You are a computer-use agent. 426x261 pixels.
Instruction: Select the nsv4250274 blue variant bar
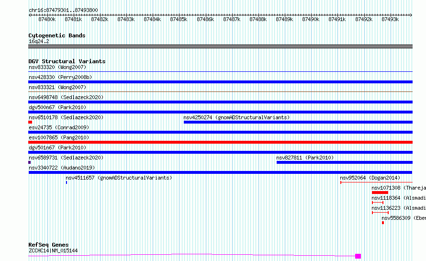pyautogui.click(x=298, y=122)
